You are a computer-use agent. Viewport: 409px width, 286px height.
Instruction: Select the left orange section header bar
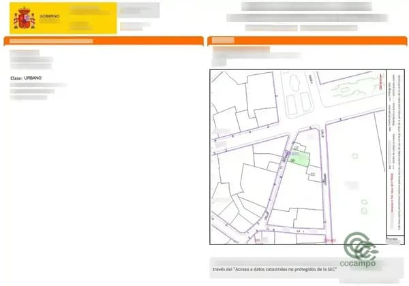(x=103, y=41)
